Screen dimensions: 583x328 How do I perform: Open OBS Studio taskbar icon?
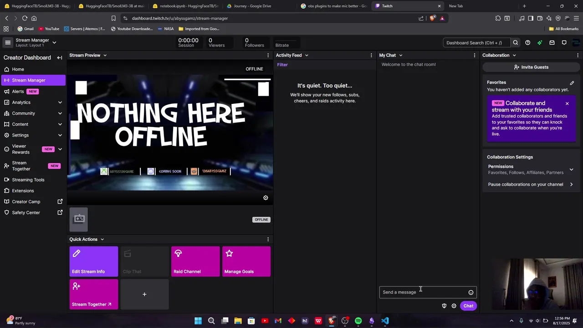(345, 321)
